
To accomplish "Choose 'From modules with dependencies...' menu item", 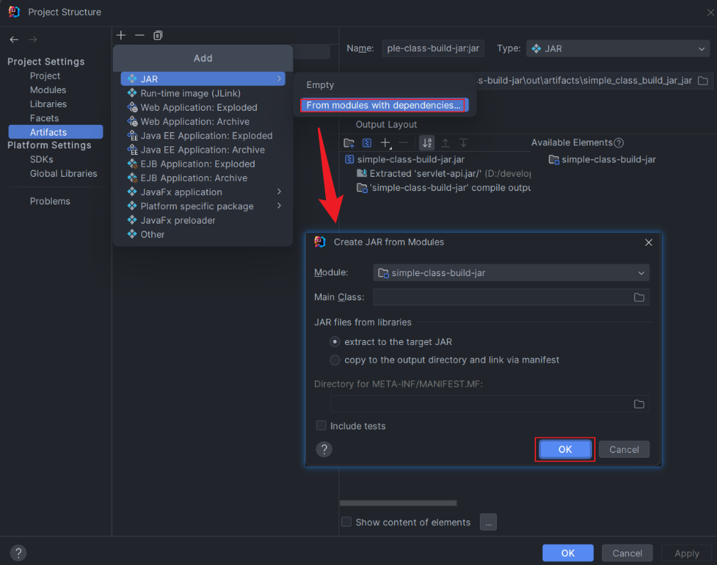I will [x=383, y=105].
